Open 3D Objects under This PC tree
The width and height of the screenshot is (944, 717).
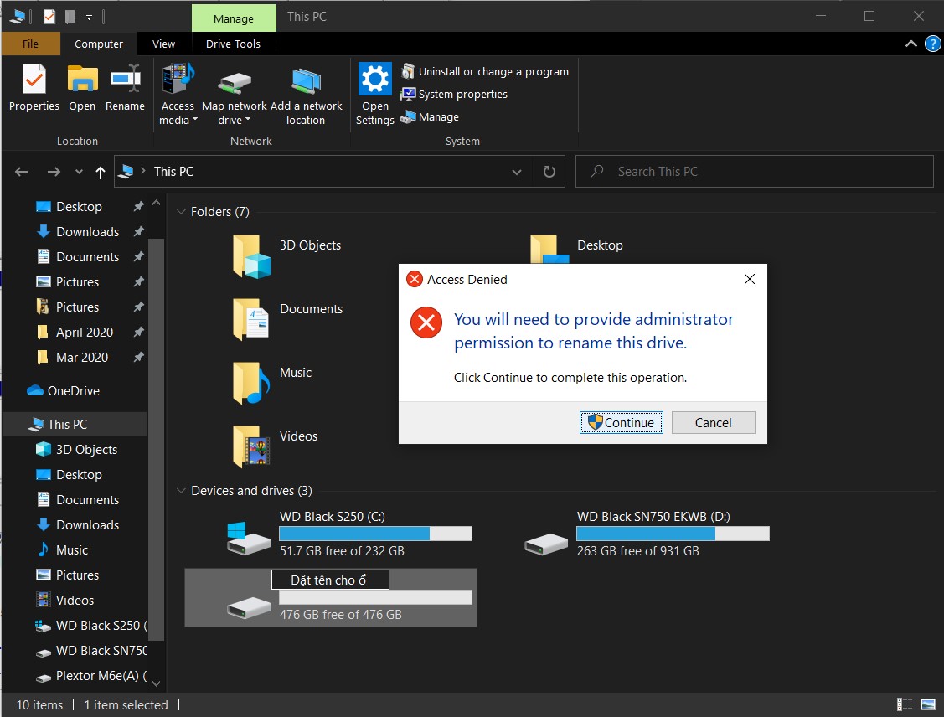click(86, 450)
